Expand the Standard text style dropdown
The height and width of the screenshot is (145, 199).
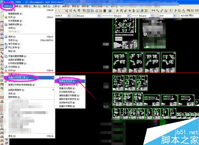click(x=68, y=15)
